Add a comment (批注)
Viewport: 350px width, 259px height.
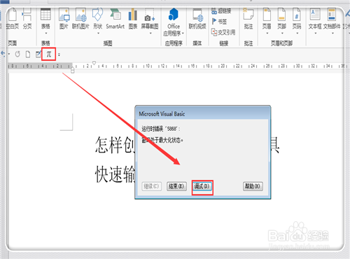(x=248, y=19)
